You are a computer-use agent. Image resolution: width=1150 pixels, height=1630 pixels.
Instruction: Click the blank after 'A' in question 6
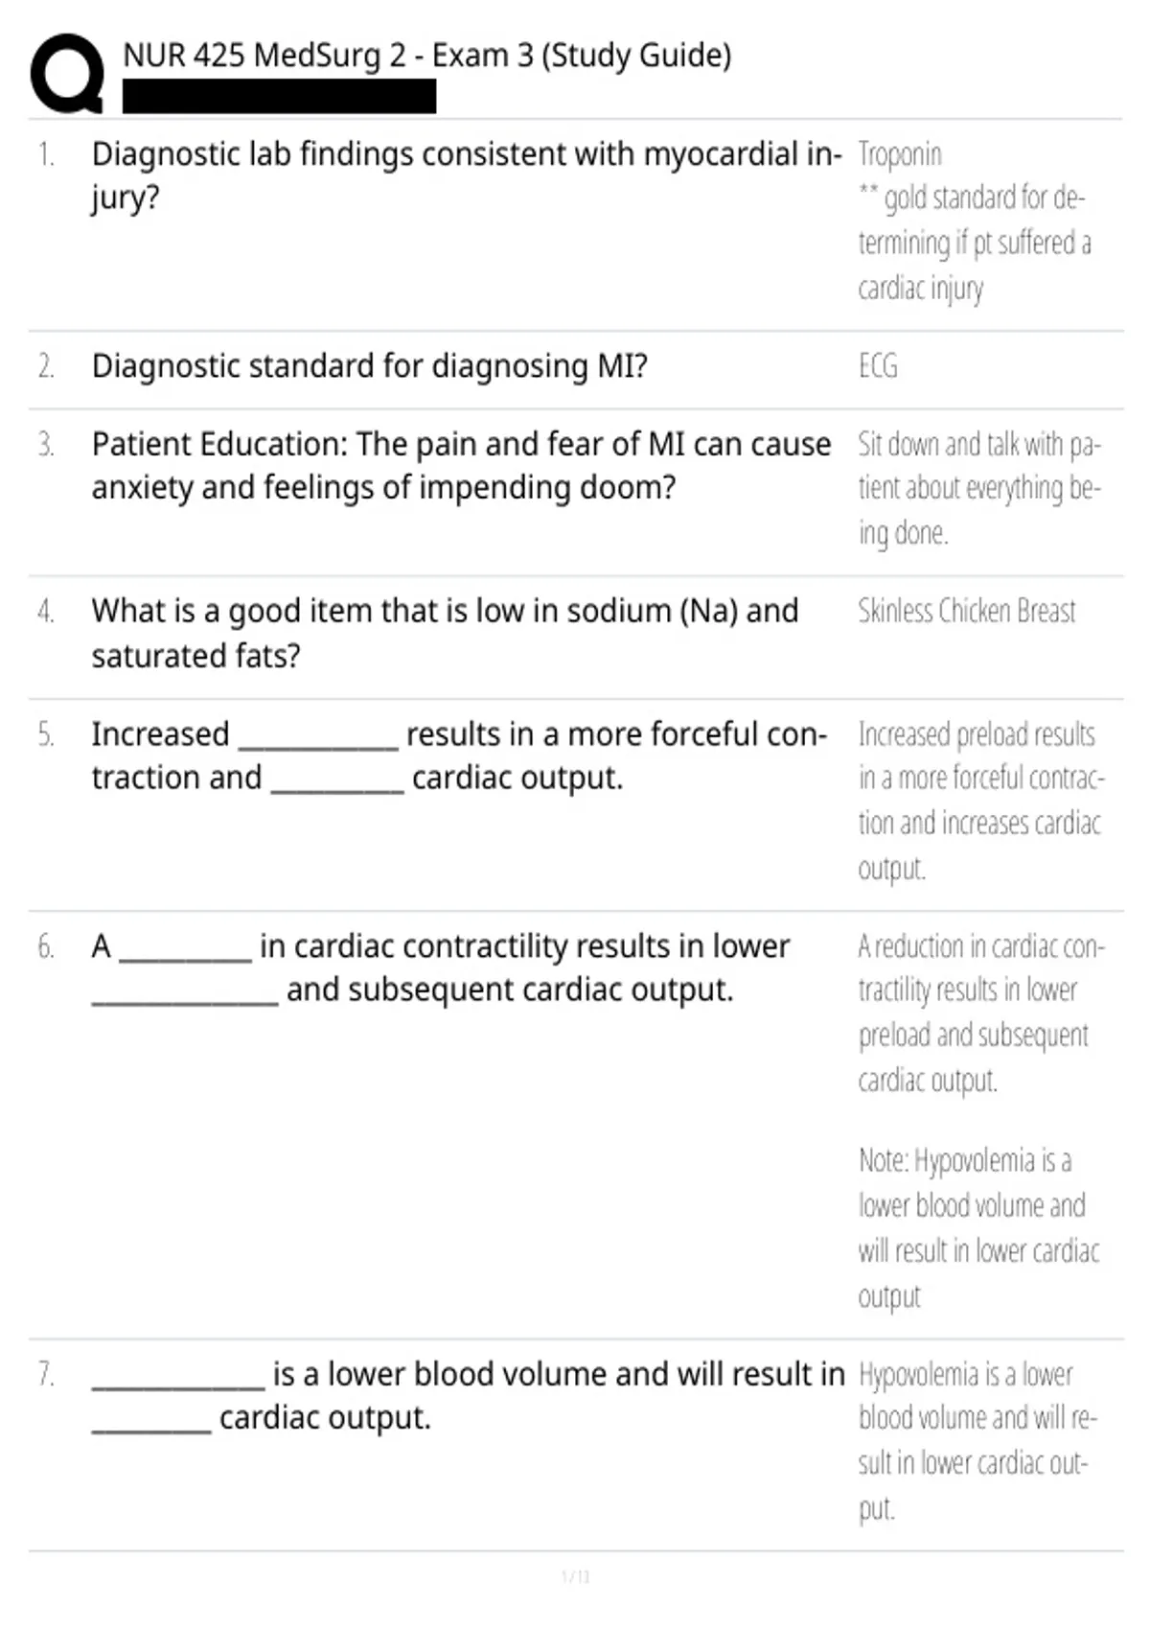pos(185,950)
